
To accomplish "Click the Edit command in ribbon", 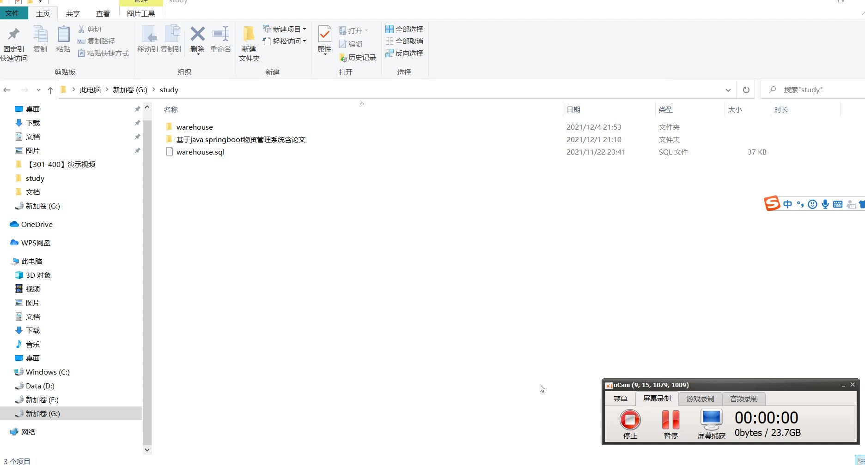I will (351, 44).
